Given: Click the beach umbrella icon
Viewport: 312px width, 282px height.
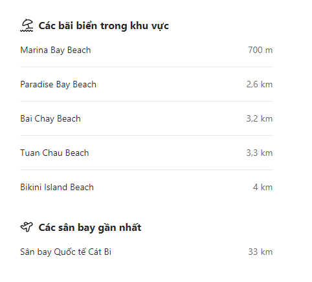Looking at the screenshot, I should point(27,25).
